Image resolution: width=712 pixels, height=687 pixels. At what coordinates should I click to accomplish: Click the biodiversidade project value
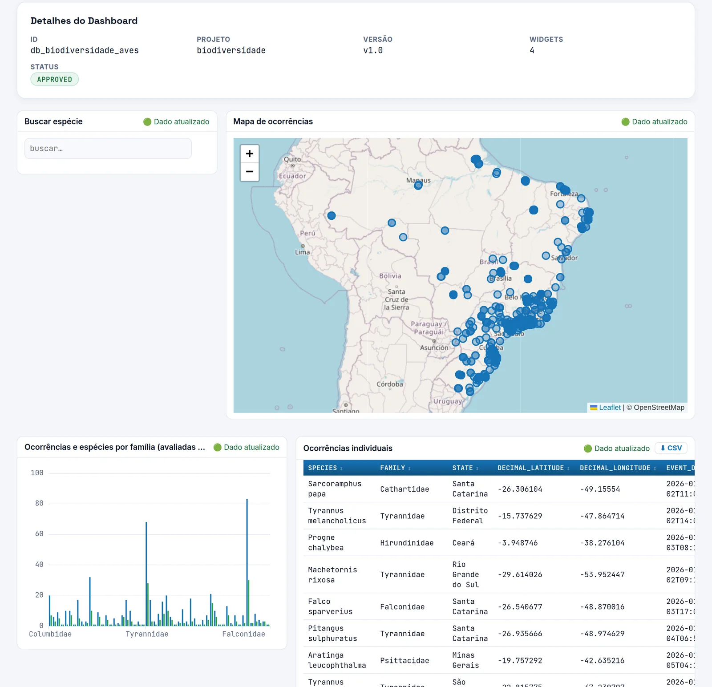pyautogui.click(x=231, y=50)
